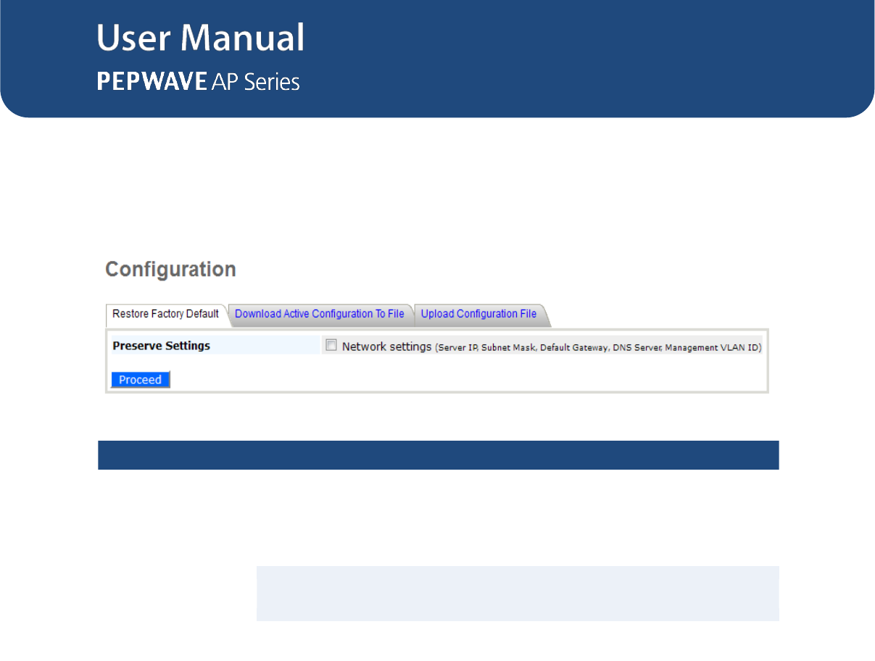Image resolution: width=875 pixels, height=661 pixels.
Task: Click the Network settings description text
Action: 552,347
